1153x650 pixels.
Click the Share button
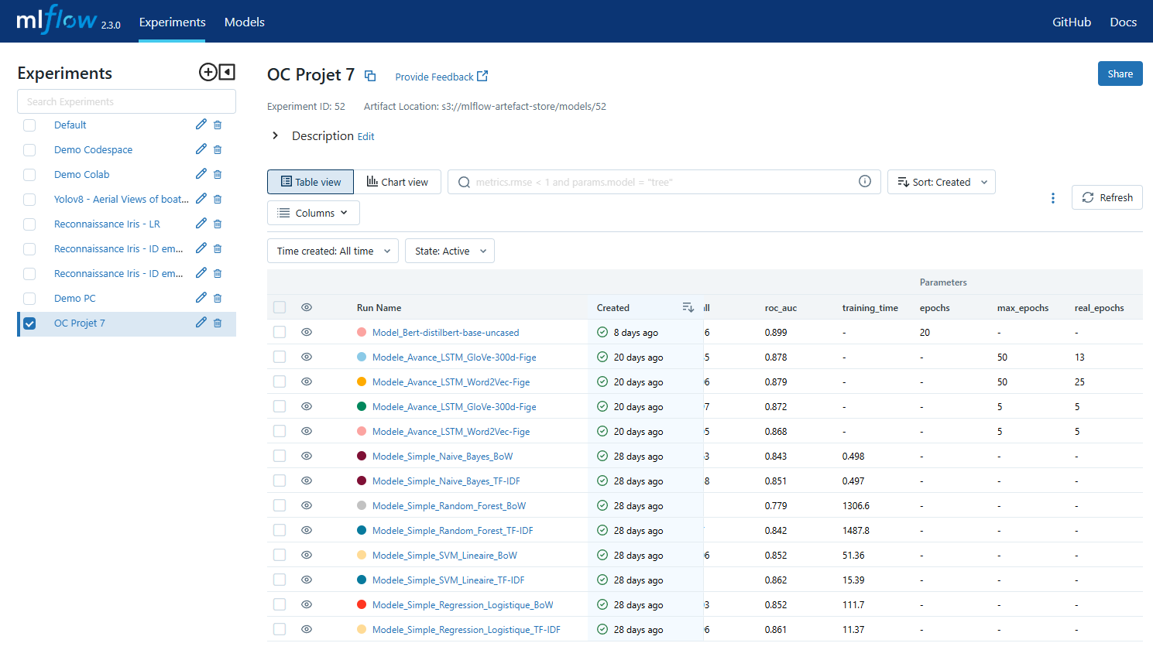[1120, 74]
